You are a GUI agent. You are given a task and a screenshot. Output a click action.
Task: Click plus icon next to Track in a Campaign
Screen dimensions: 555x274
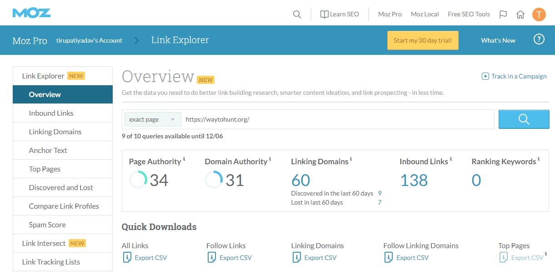[485, 76]
